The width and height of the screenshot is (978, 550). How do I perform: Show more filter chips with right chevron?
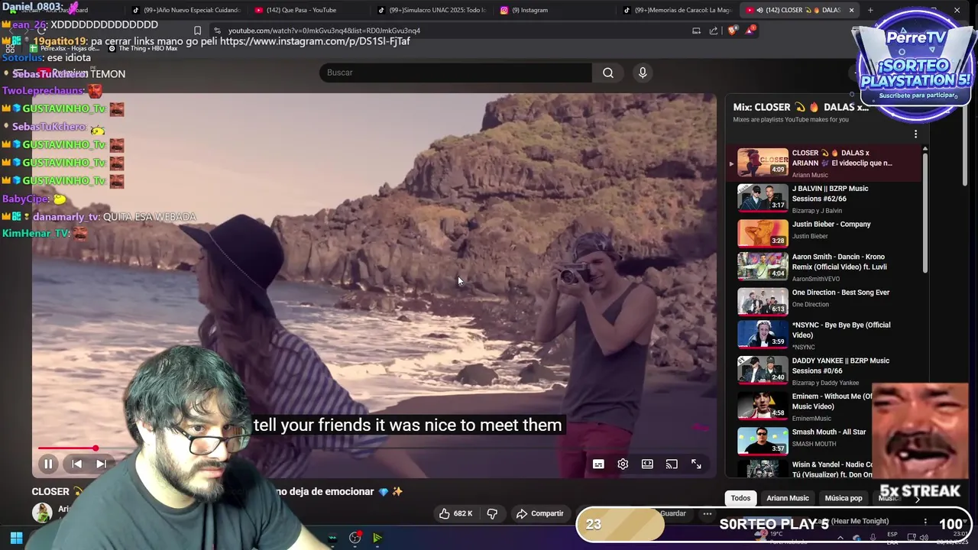pos(917,499)
